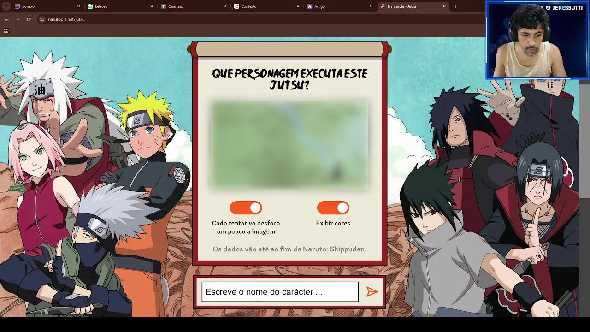Click 'Os dados vão até ao fim' note
The height and width of the screenshot is (332, 590).
click(289, 249)
